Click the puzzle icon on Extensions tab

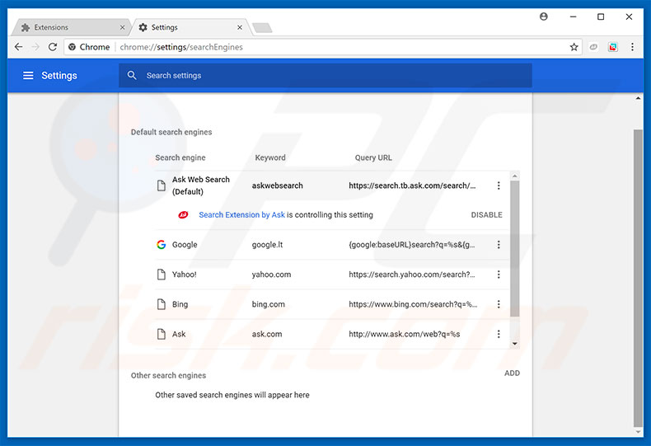click(x=26, y=27)
